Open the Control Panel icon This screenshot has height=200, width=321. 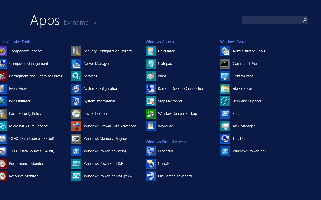pyautogui.click(x=225, y=76)
